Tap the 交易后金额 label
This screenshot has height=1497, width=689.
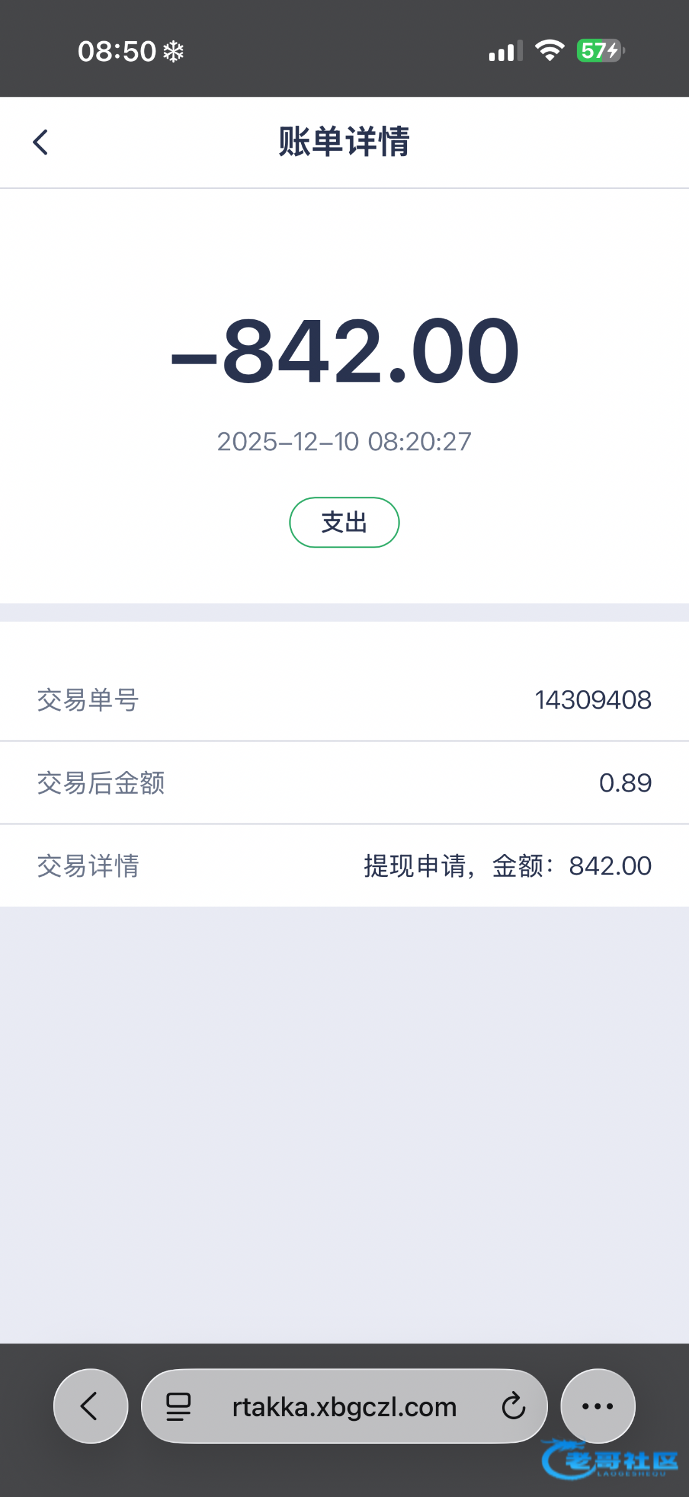coord(101,783)
